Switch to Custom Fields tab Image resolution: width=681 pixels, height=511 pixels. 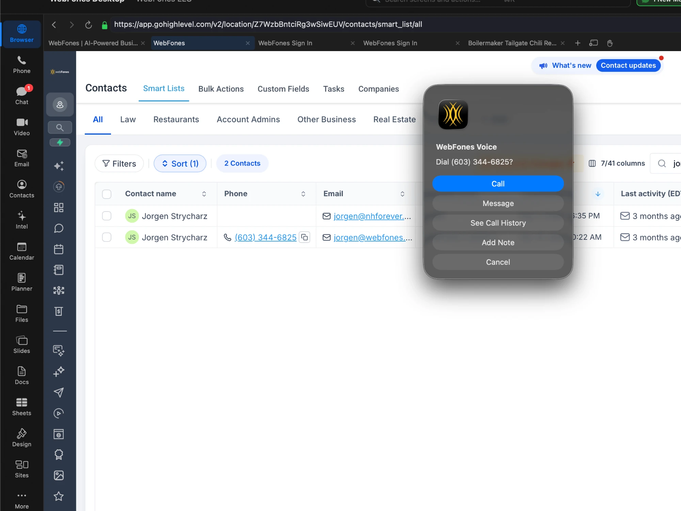[283, 89]
